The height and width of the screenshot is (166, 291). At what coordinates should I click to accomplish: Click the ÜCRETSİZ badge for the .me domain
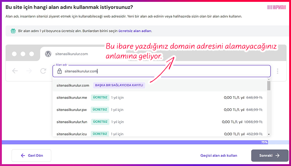coord(100,97)
